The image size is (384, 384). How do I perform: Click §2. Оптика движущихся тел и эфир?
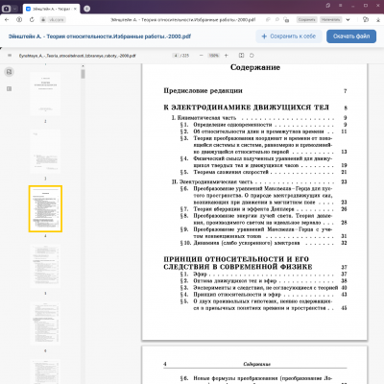click(228, 281)
